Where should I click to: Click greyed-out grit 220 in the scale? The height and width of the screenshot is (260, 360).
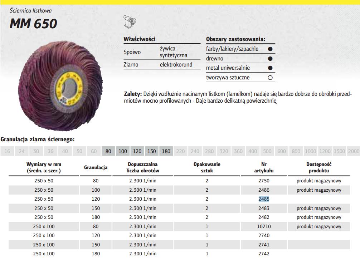point(180,151)
